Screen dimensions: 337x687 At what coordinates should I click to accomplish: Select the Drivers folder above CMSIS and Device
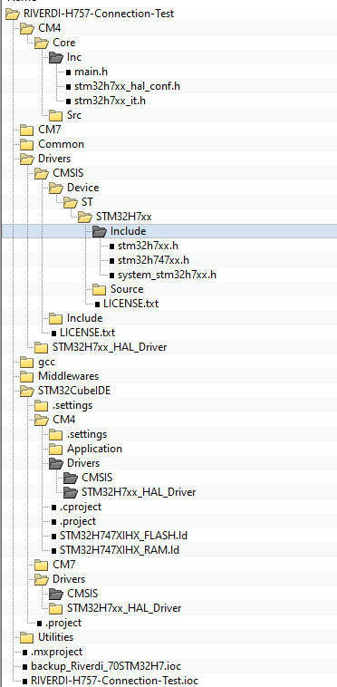(x=54, y=159)
